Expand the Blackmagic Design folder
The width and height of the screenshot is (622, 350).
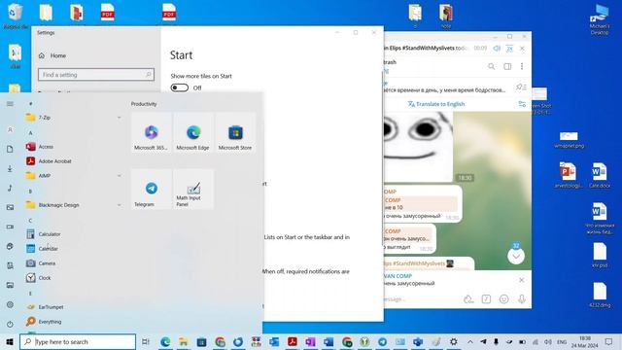coord(74,205)
